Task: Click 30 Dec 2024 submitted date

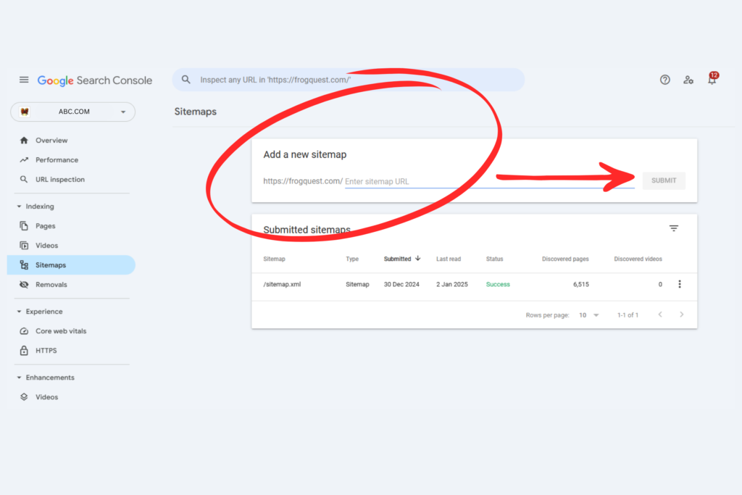Action: (401, 284)
